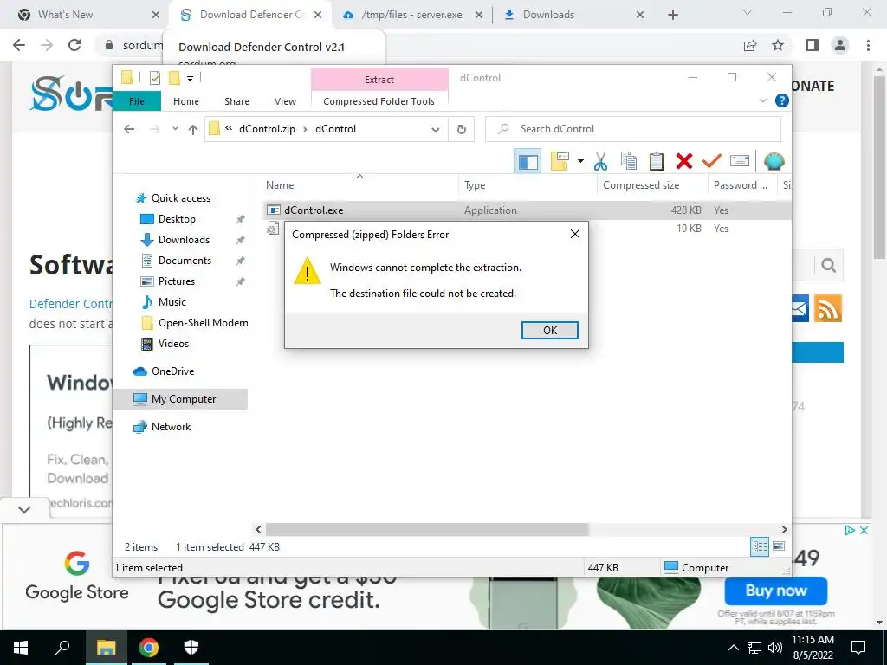
Task: Open Downloads in the navigation pane
Action: 184,240
